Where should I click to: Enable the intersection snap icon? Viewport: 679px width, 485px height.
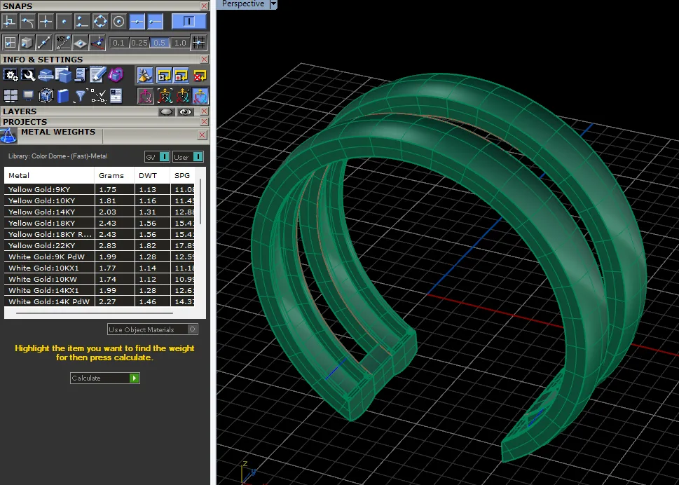point(46,21)
